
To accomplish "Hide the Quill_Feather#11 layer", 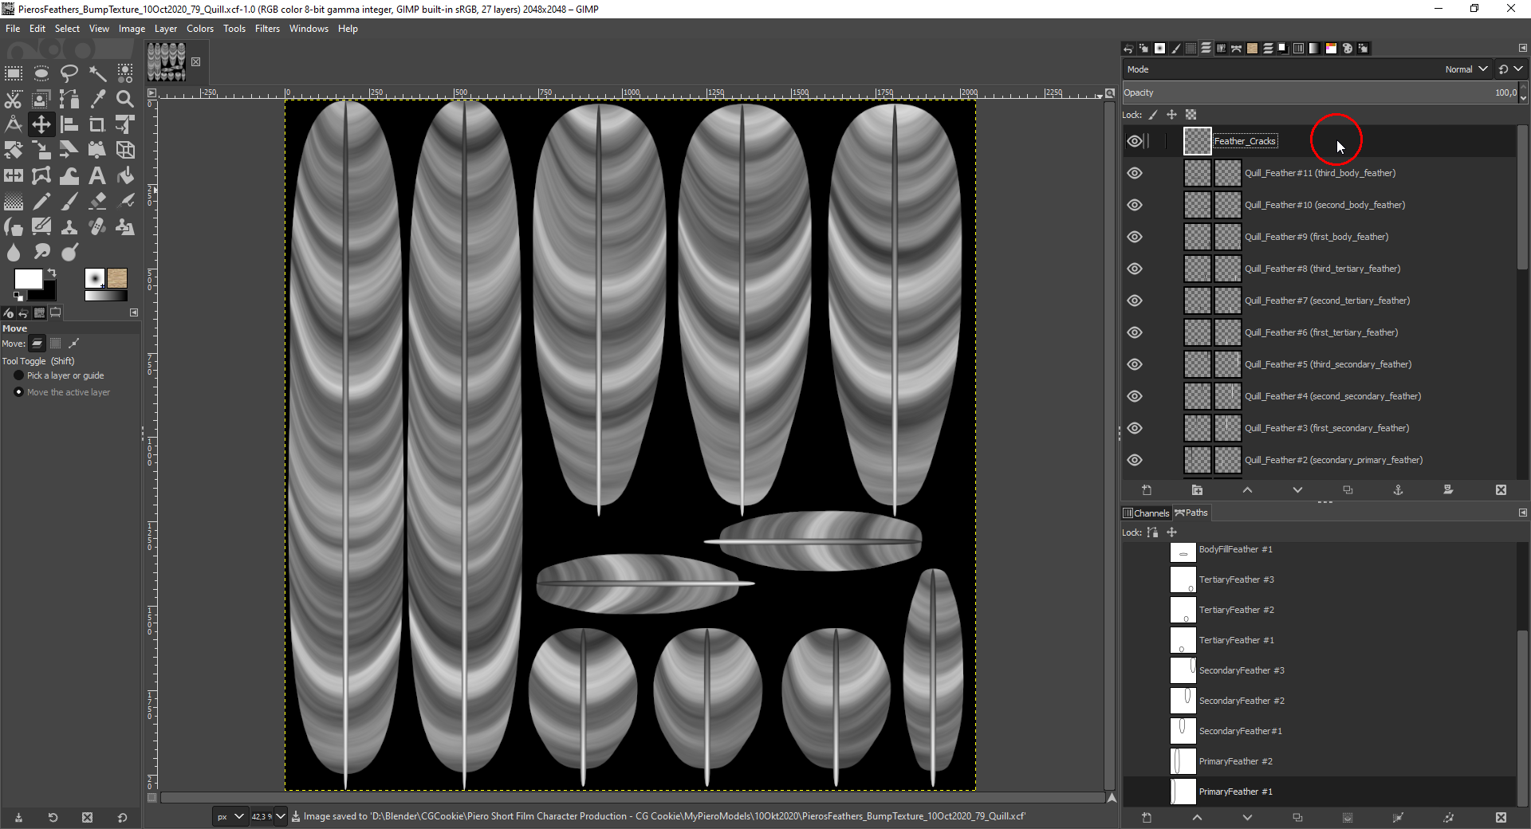I will tap(1135, 173).
